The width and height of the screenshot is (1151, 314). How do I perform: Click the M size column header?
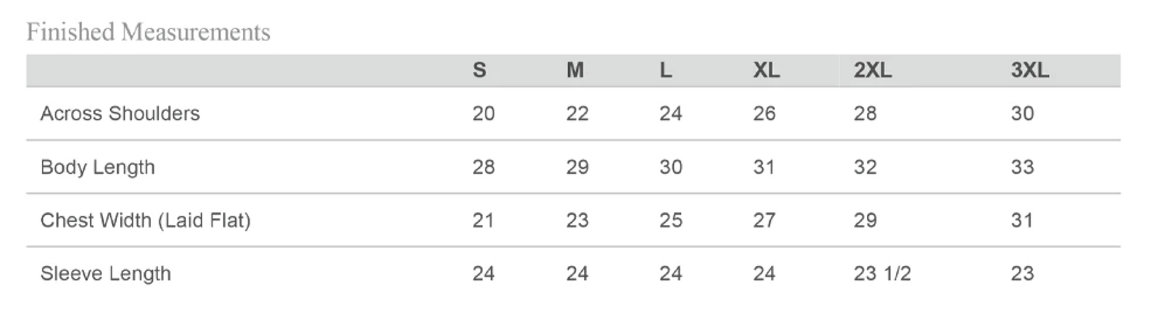(575, 70)
